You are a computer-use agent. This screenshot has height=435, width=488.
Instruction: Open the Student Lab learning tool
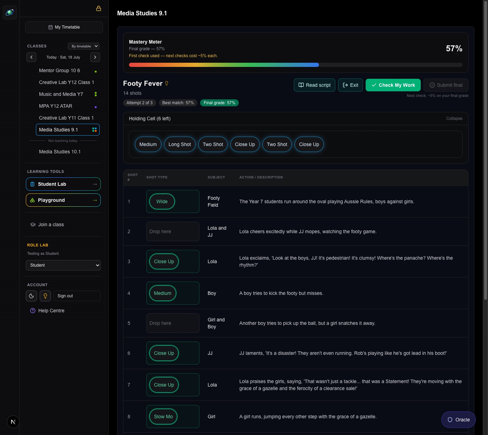(63, 184)
